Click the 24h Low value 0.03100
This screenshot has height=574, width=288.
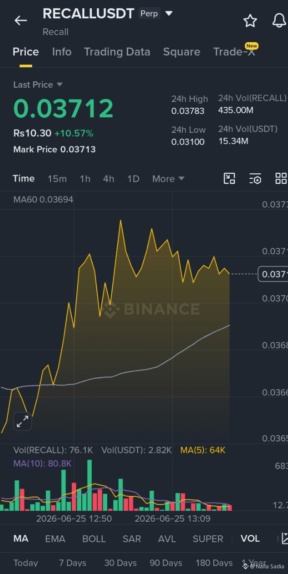[188, 142]
